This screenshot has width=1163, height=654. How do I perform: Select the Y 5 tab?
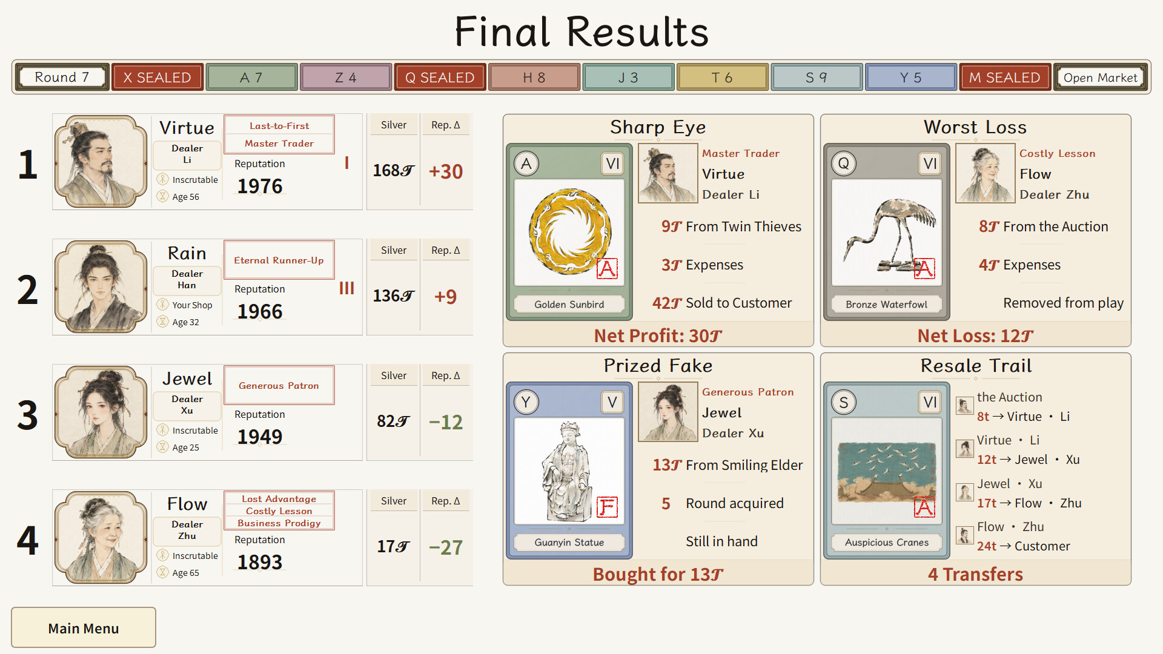click(910, 78)
